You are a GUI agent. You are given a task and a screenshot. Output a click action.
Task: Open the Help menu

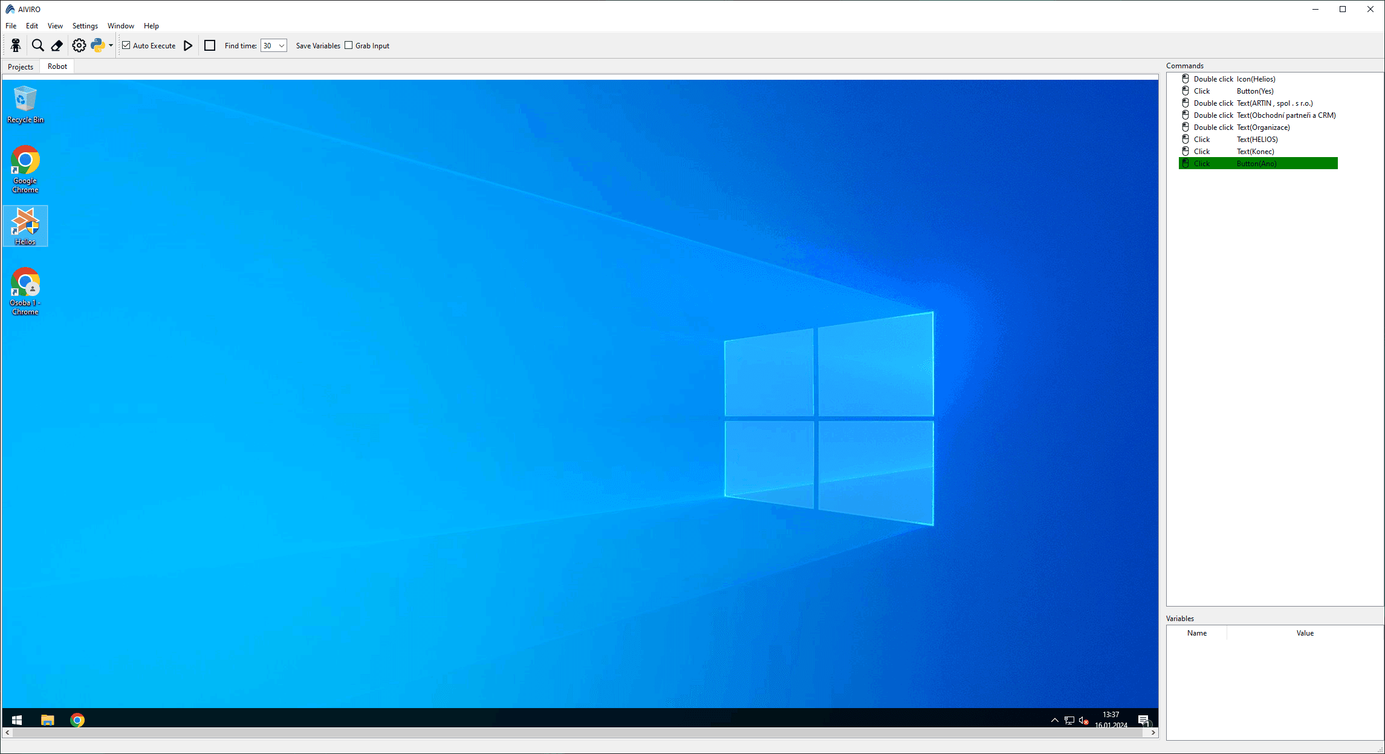coord(151,26)
